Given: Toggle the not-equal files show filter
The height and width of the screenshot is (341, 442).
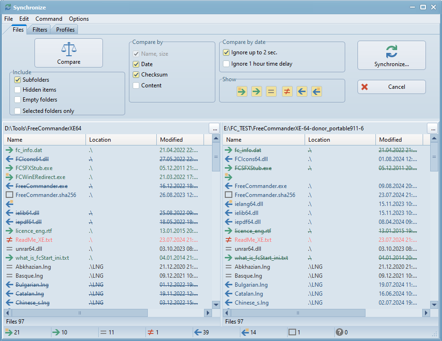Looking at the screenshot, I should 287,91.
